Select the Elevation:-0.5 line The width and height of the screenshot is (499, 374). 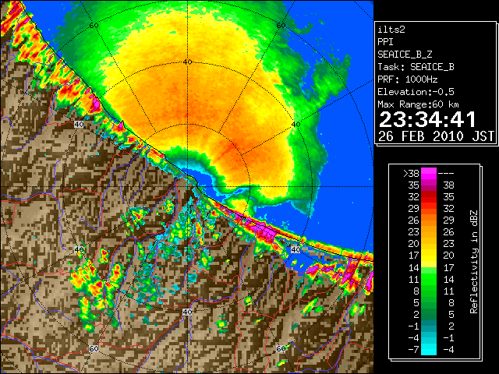pos(416,92)
